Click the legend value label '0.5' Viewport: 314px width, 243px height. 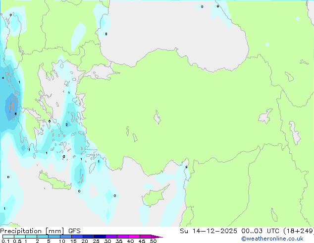tap(17, 241)
